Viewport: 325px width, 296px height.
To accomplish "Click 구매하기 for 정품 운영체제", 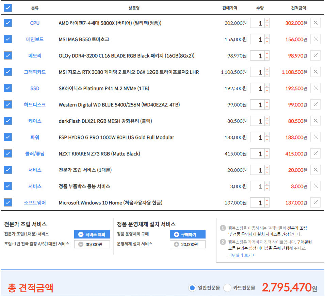I will click(188, 234).
